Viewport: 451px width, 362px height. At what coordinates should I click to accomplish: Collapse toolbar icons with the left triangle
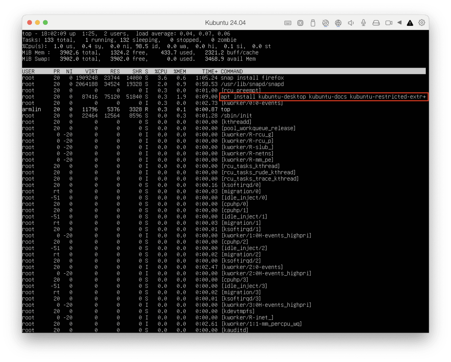pyautogui.click(x=399, y=23)
